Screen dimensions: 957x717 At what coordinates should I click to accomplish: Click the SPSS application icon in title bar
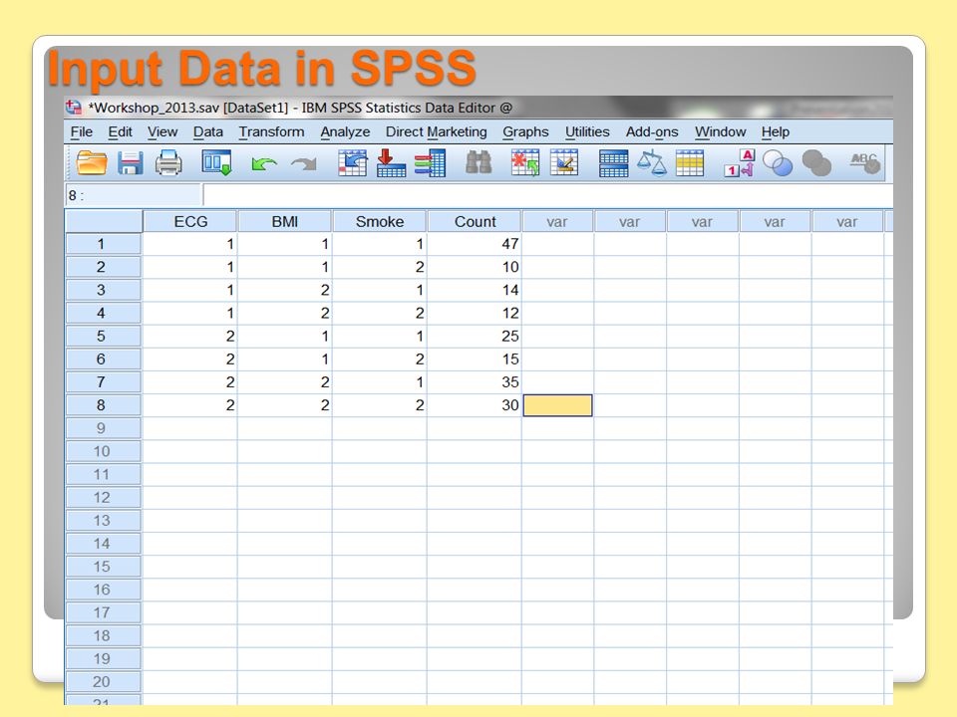click(73, 108)
